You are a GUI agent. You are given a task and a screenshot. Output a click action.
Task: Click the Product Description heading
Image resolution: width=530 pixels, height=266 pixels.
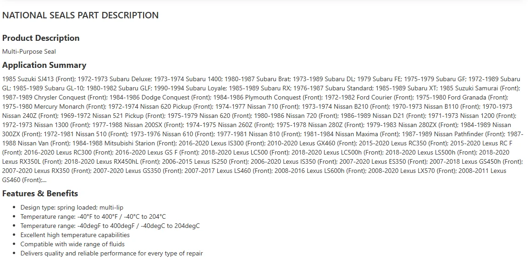coord(41,38)
